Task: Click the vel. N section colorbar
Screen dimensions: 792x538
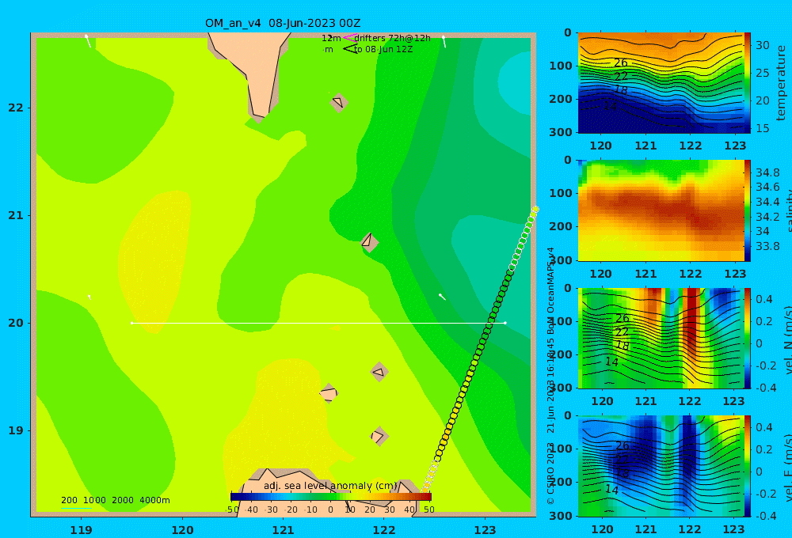Action: click(x=747, y=338)
